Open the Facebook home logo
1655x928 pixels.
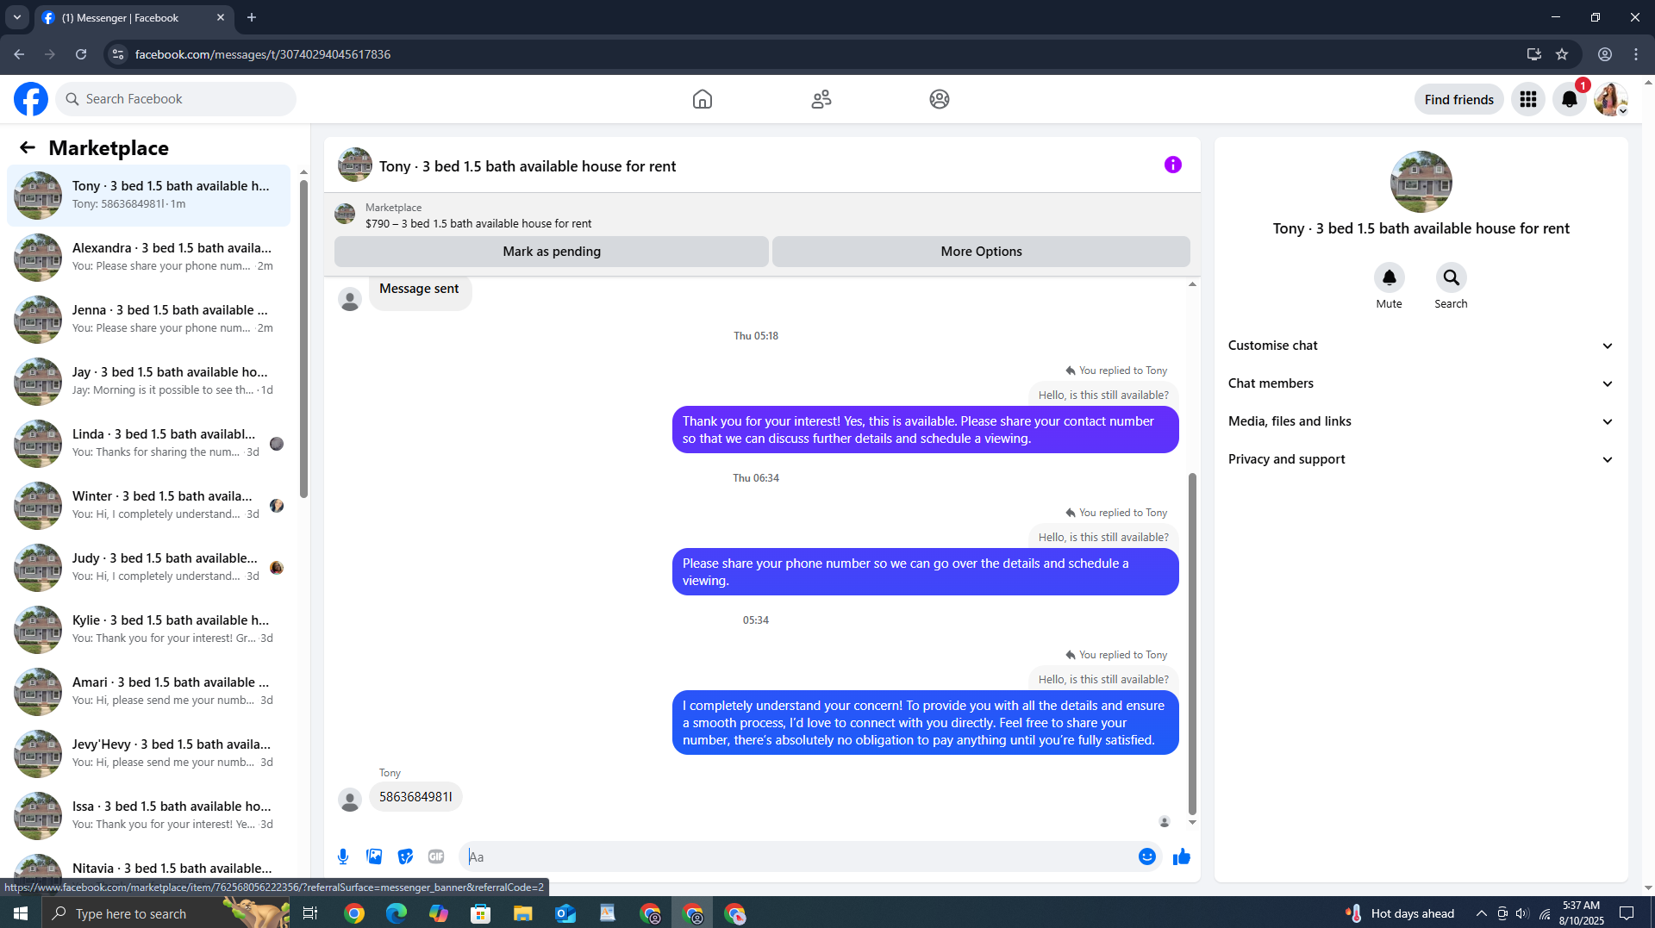pyautogui.click(x=31, y=99)
